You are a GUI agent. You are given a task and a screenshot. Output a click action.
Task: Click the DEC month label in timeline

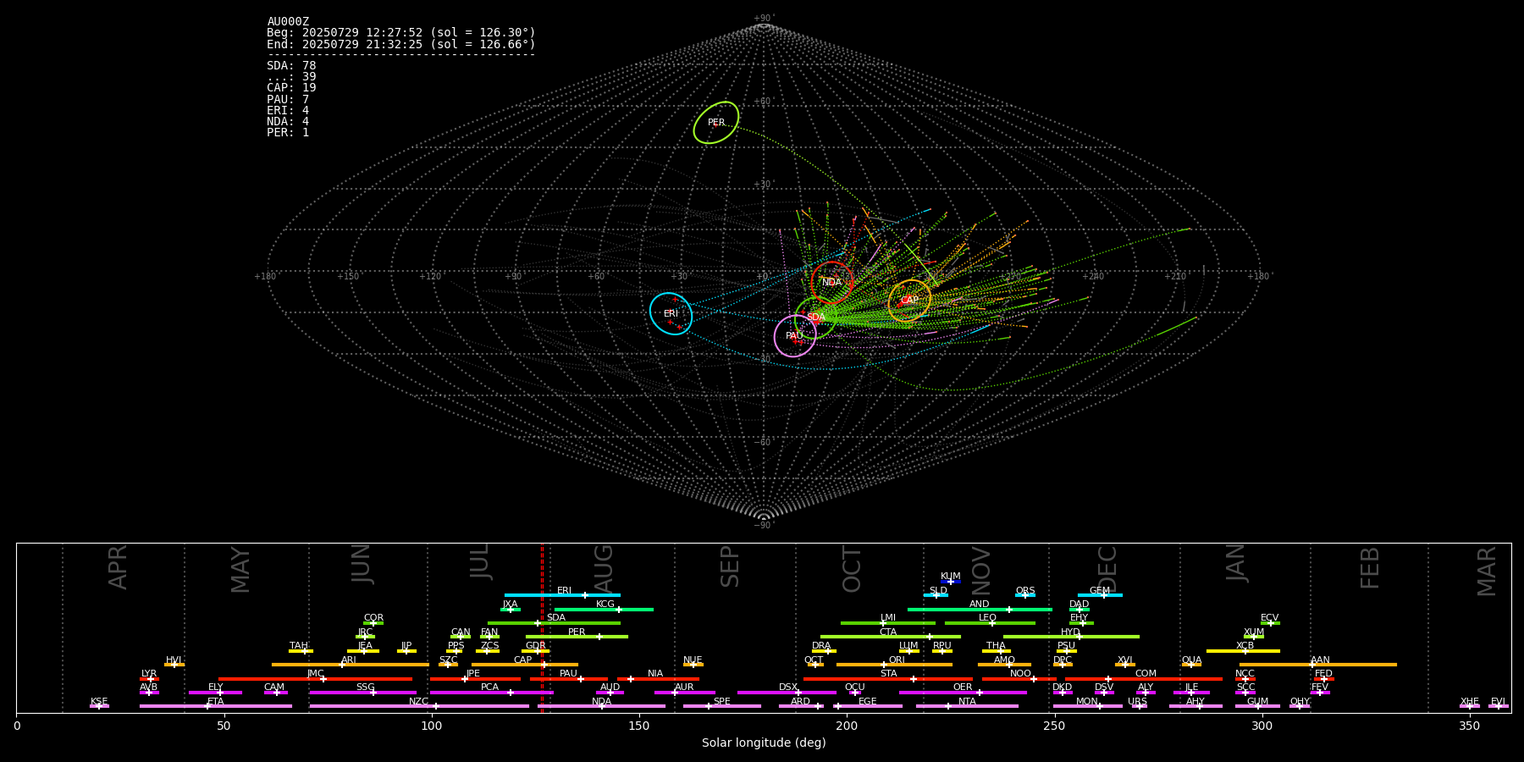tap(1107, 569)
